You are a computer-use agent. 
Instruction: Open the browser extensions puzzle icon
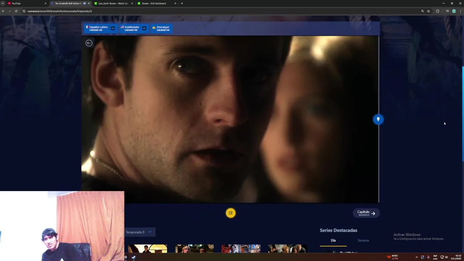(x=438, y=11)
